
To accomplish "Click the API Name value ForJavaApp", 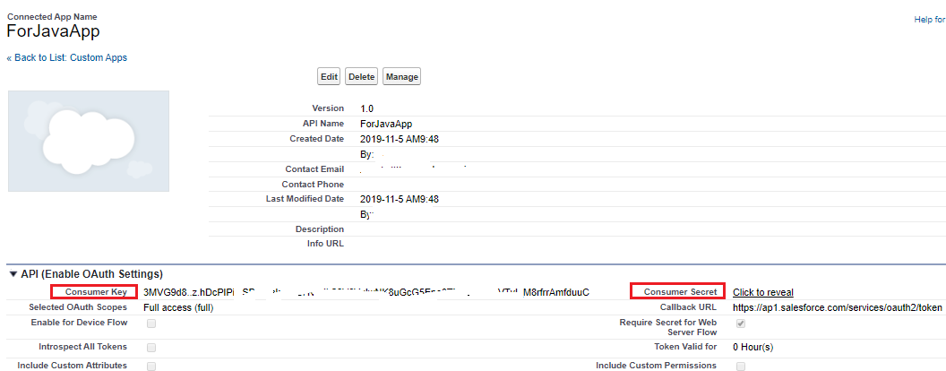I will coord(386,124).
